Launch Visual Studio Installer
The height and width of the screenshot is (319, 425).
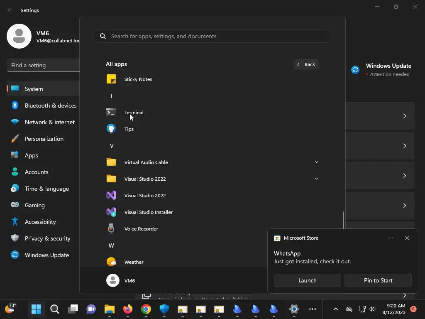point(212,212)
